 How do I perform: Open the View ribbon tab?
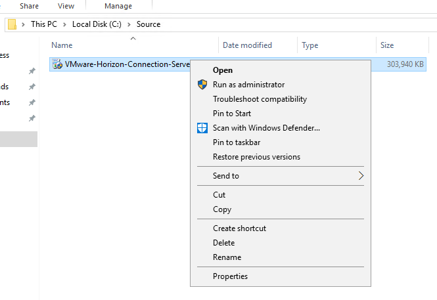pyautogui.click(x=66, y=6)
